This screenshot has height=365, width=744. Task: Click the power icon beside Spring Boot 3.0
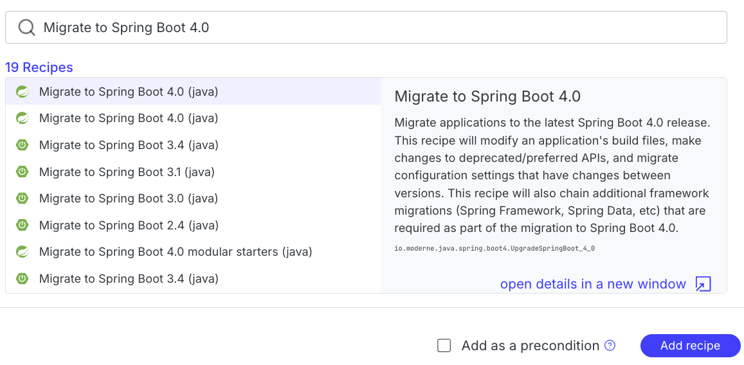tap(22, 199)
